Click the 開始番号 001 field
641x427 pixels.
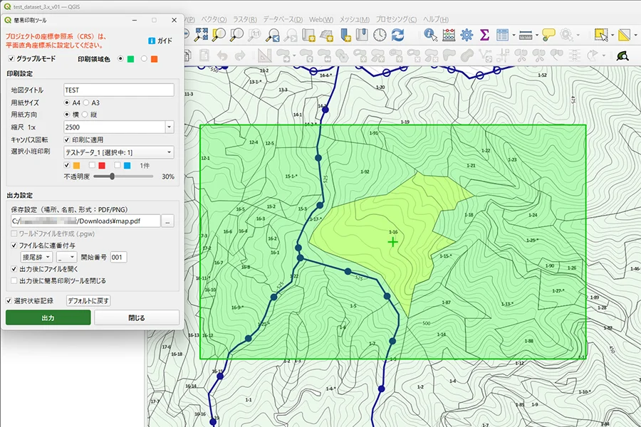point(118,257)
